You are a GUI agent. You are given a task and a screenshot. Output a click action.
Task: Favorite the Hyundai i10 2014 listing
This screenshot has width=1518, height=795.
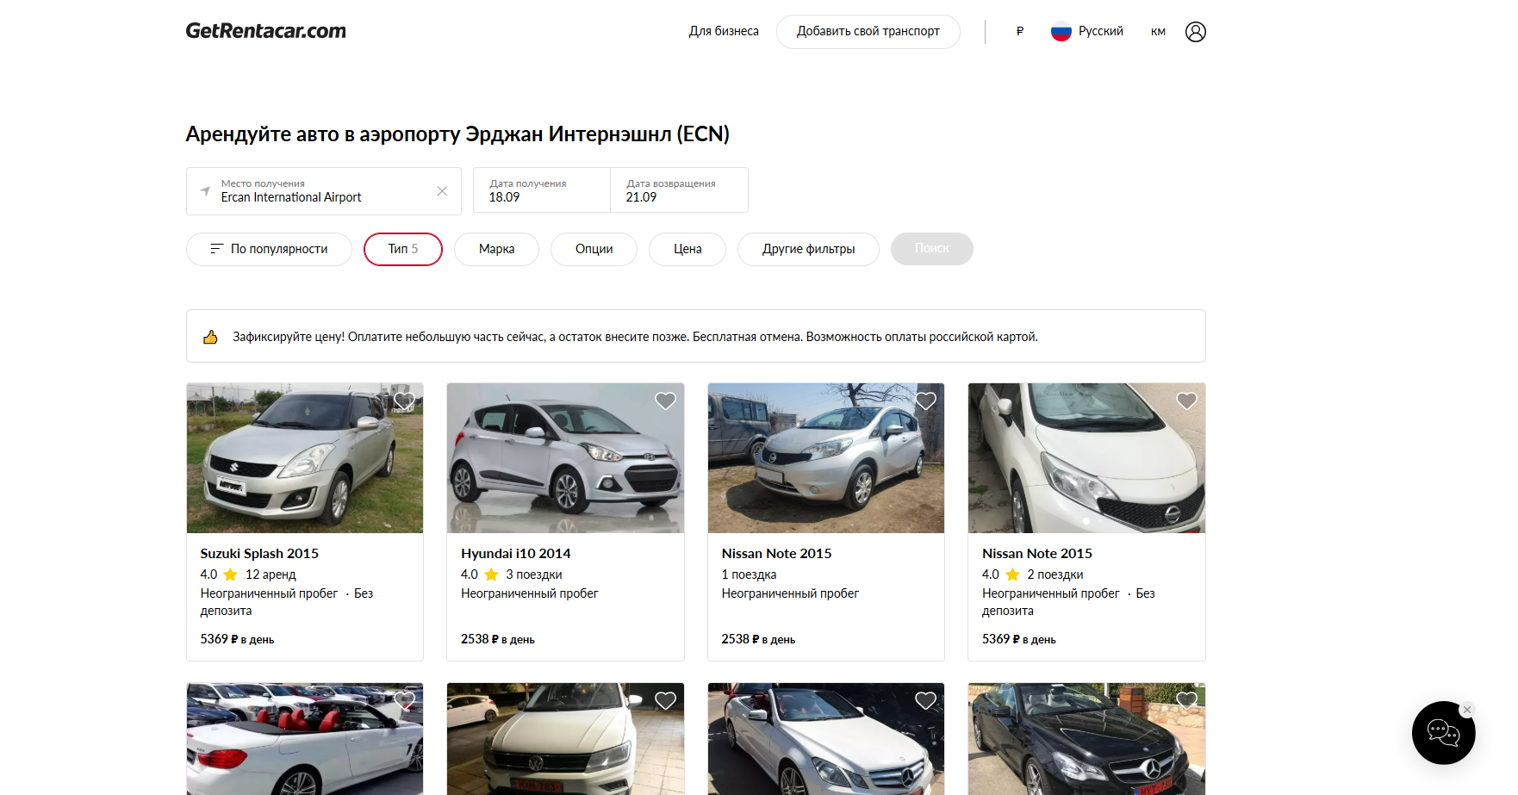[665, 401]
